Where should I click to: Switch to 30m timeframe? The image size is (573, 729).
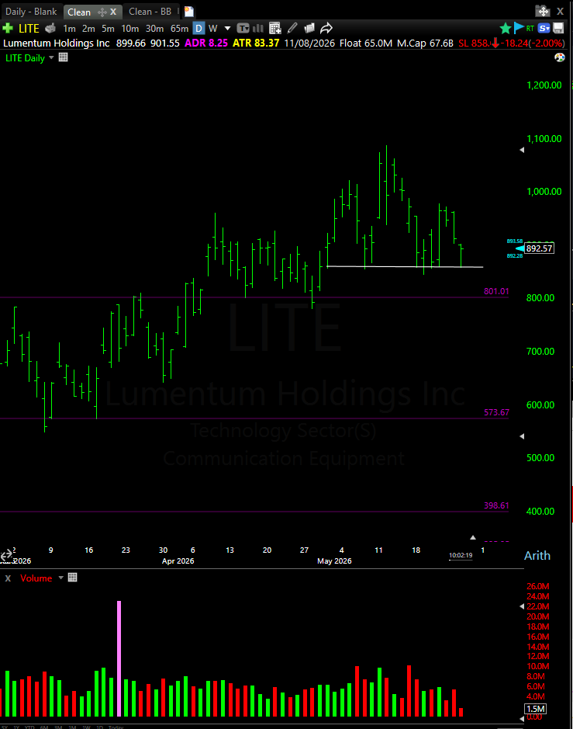coord(154,29)
